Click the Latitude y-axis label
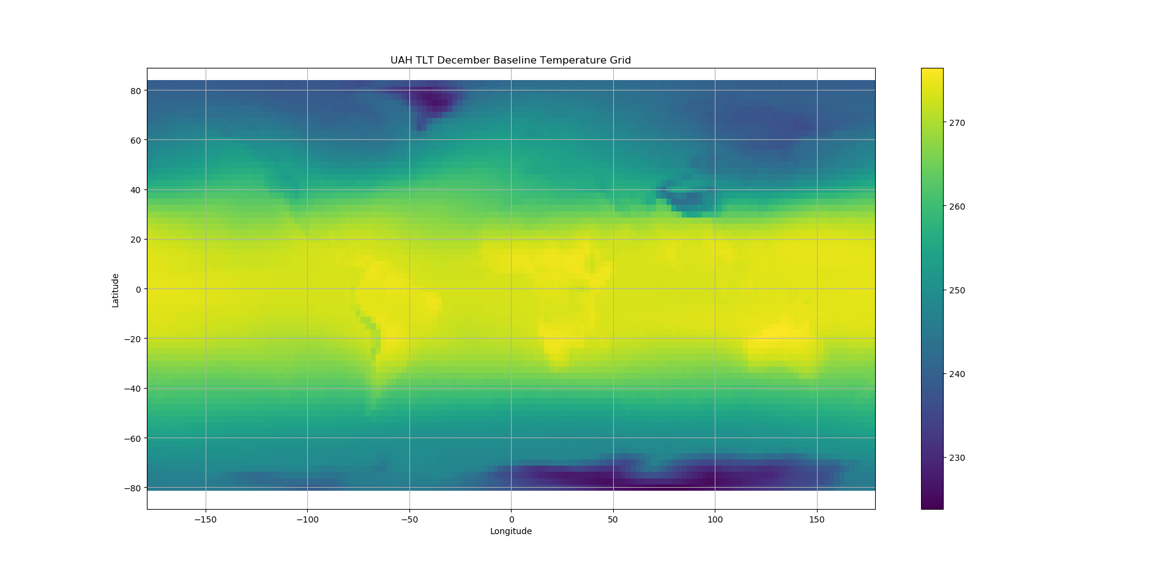 (x=115, y=290)
